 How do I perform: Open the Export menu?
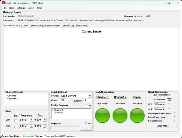point(31,8)
